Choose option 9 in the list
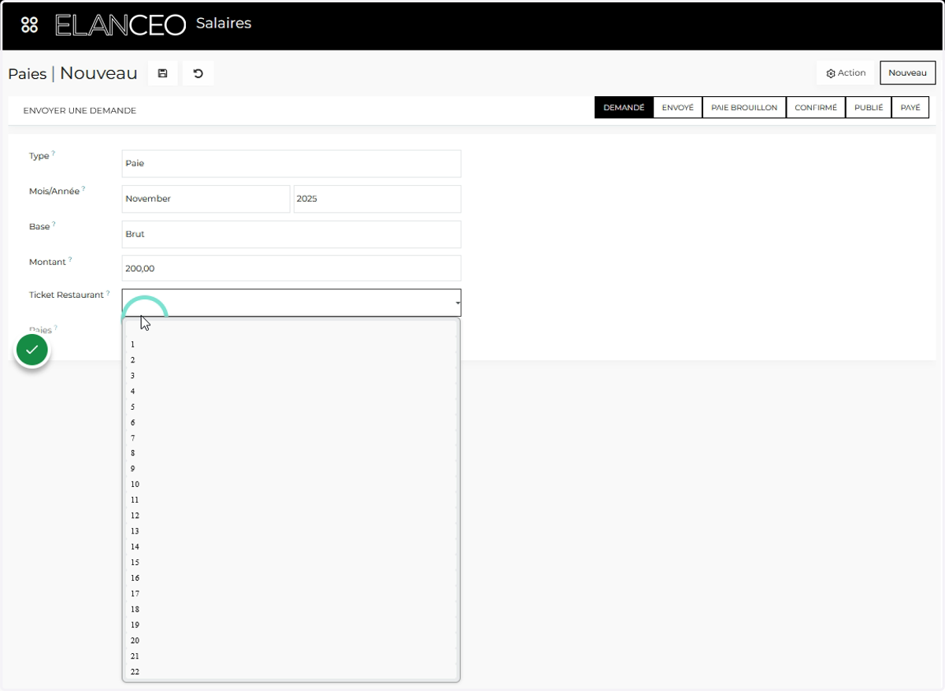Image resolution: width=945 pixels, height=691 pixels. [291, 469]
